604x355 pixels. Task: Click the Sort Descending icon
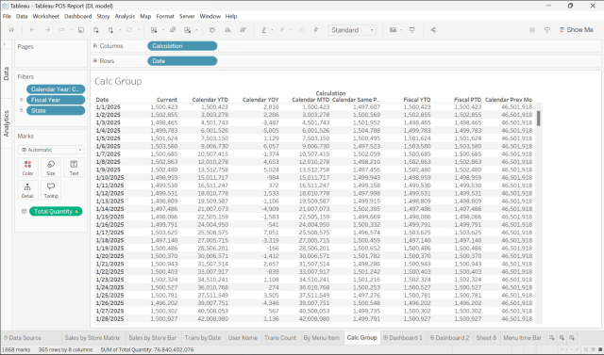pyautogui.click(x=243, y=30)
